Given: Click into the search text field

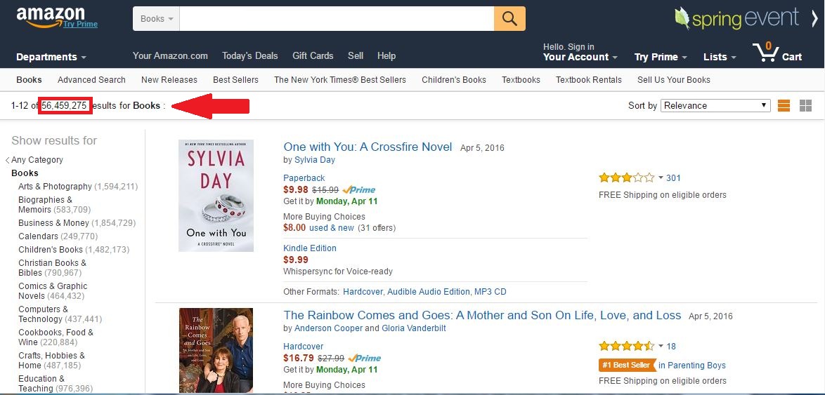Looking at the screenshot, I should tap(337, 19).
